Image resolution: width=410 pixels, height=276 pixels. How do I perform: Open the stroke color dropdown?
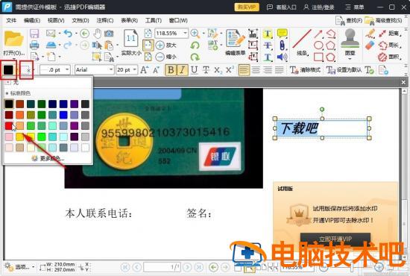tap(26, 69)
